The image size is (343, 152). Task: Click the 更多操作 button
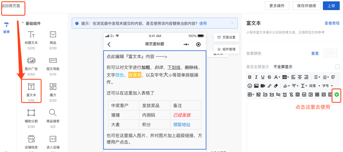point(277,6)
